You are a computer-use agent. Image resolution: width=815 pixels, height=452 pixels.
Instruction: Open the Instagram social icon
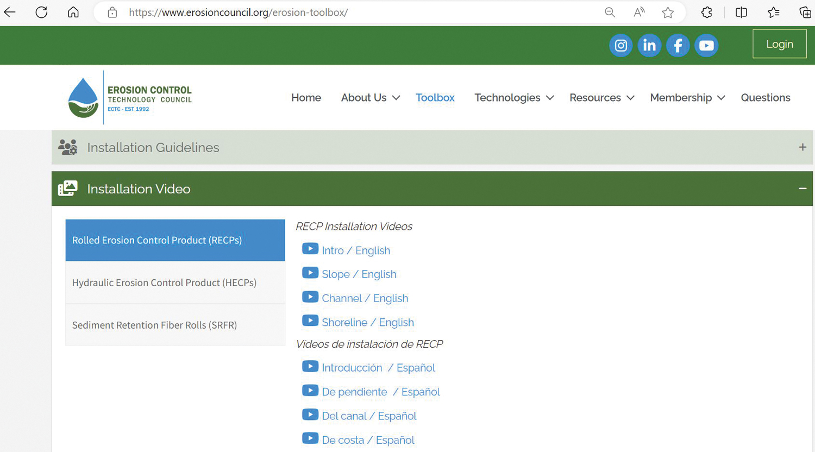(x=620, y=46)
